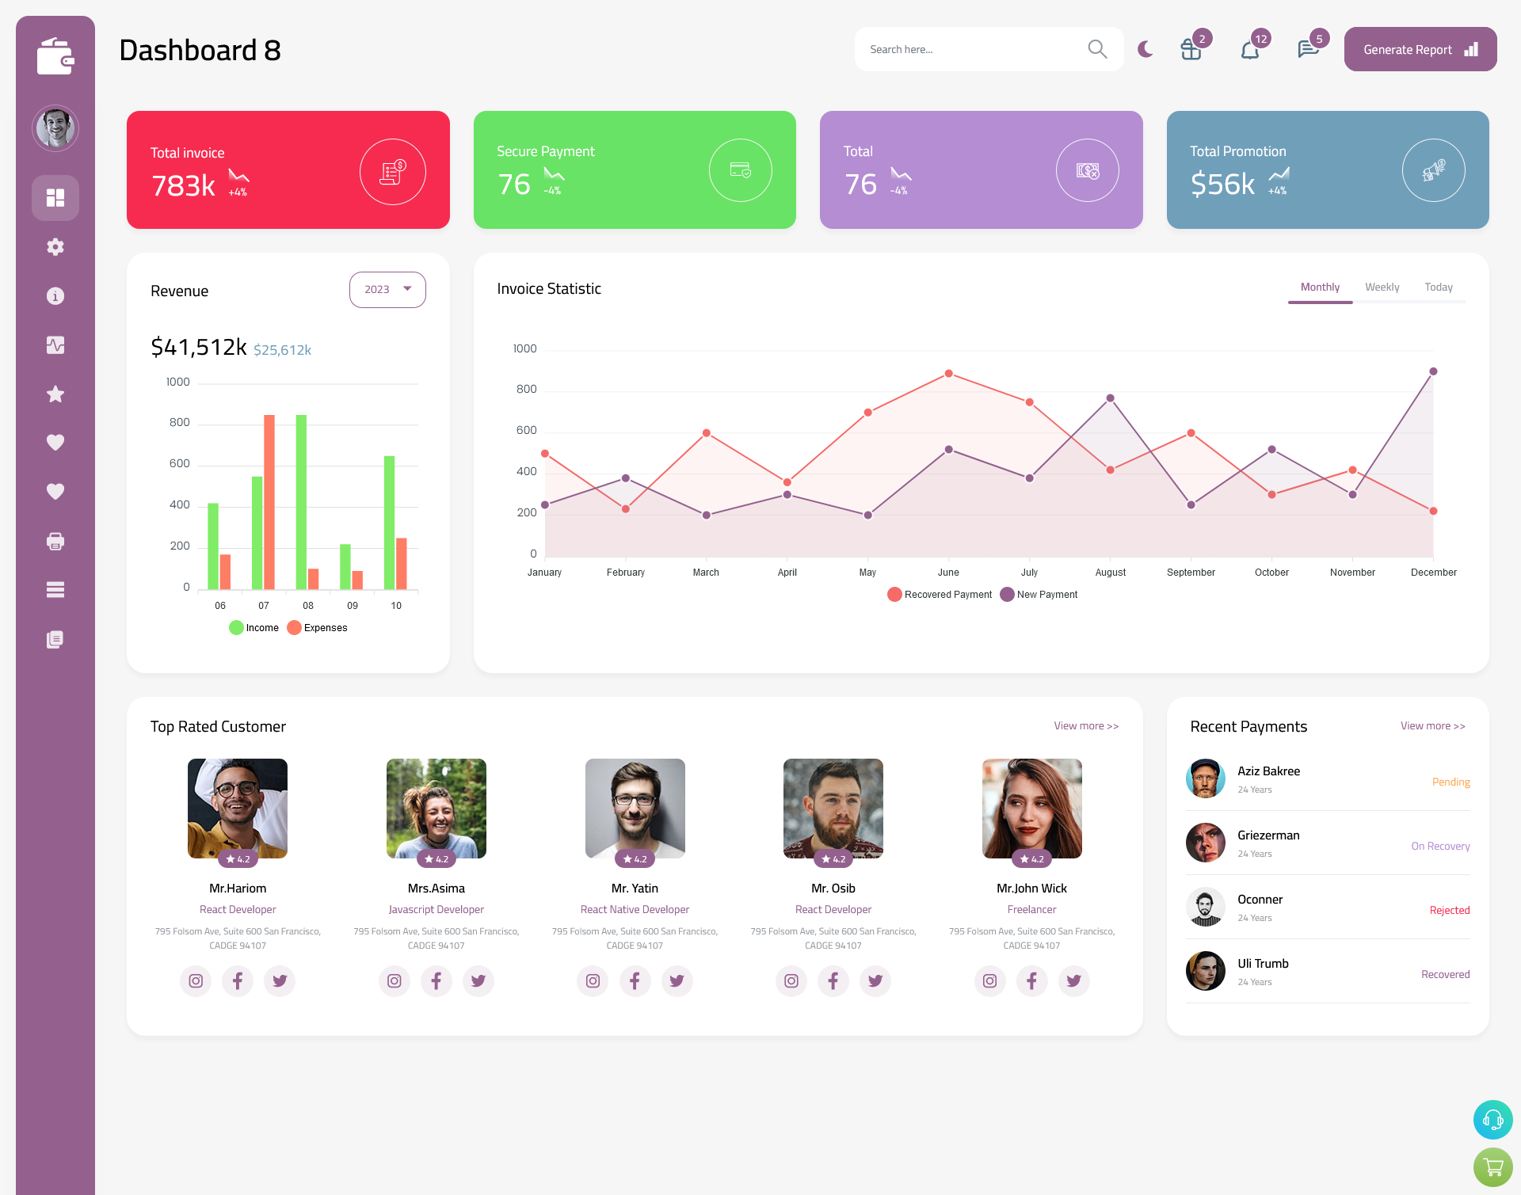The height and width of the screenshot is (1195, 1521).
Task: Click the document/report icon in sidebar
Action: point(55,638)
